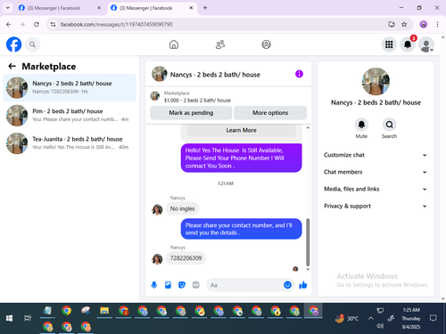Click the message '7282206309'

[x=186, y=258]
